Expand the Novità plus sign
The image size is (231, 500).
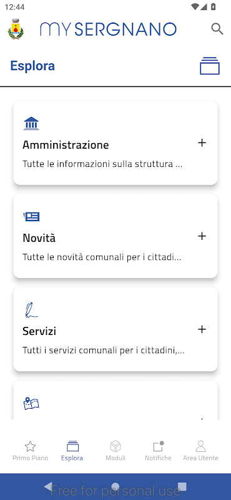(x=202, y=236)
